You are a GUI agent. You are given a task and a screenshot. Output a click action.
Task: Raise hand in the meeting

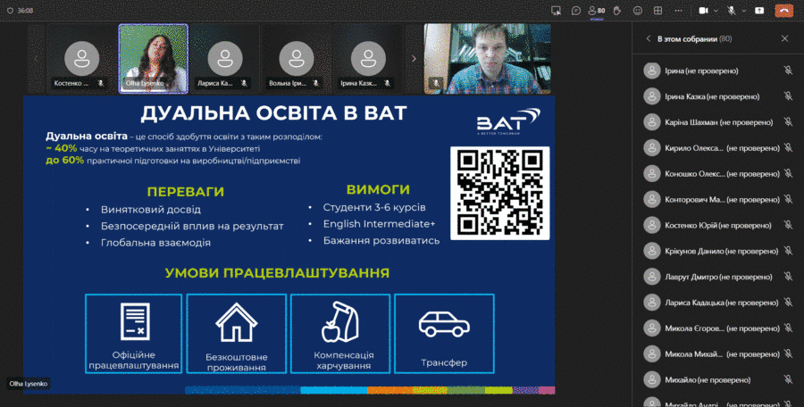tap(616, 10)
